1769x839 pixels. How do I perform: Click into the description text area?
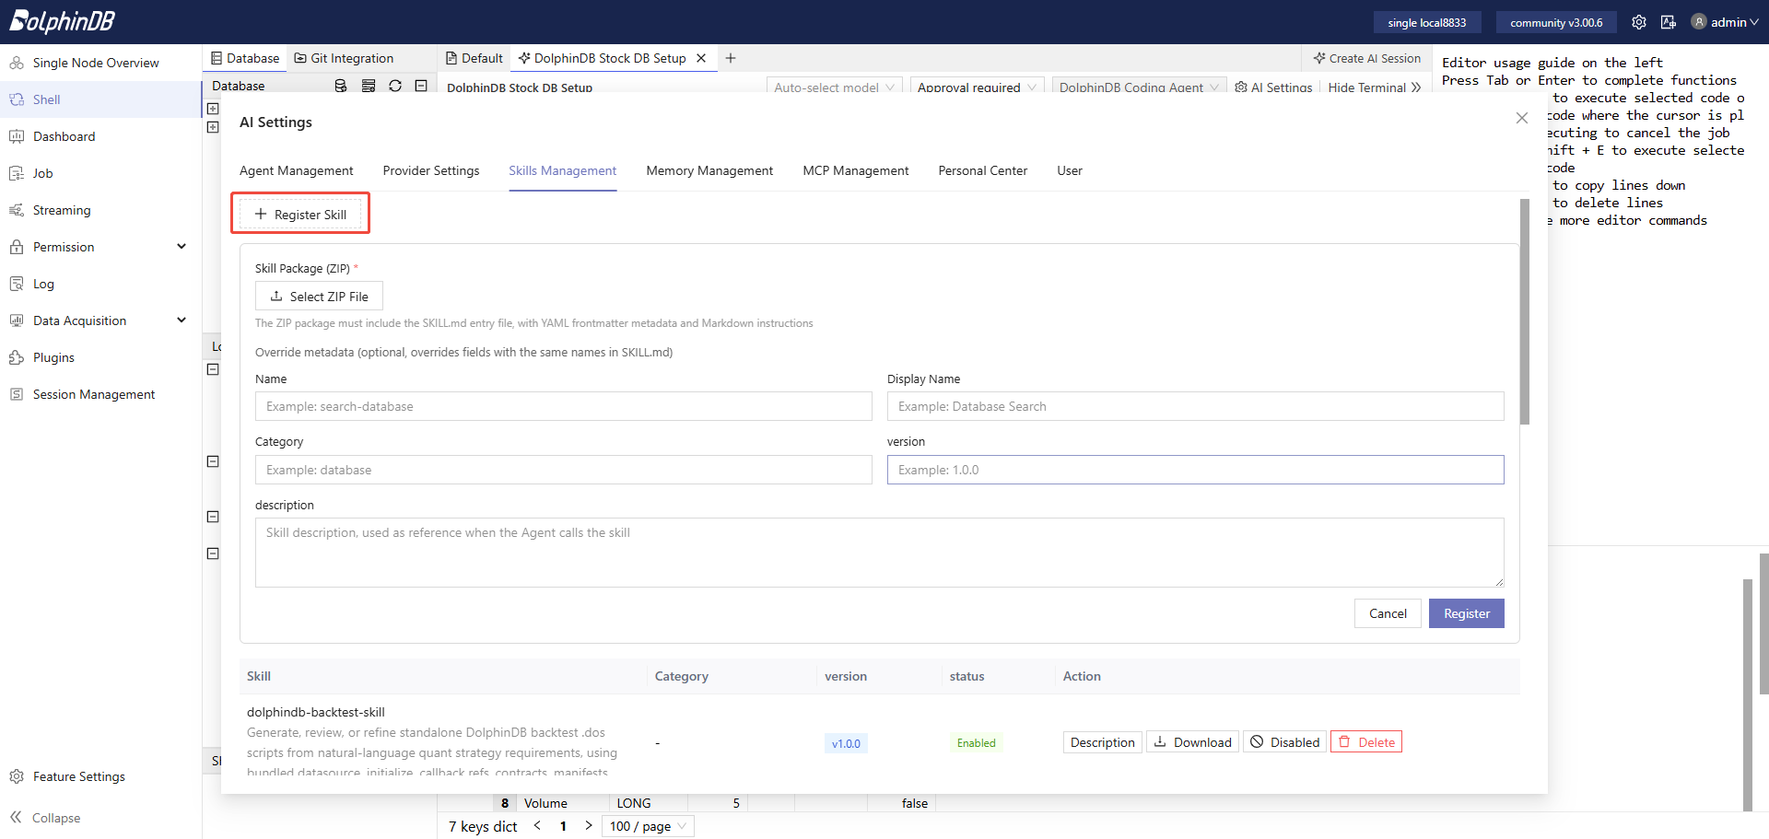[x=880, y=553]
